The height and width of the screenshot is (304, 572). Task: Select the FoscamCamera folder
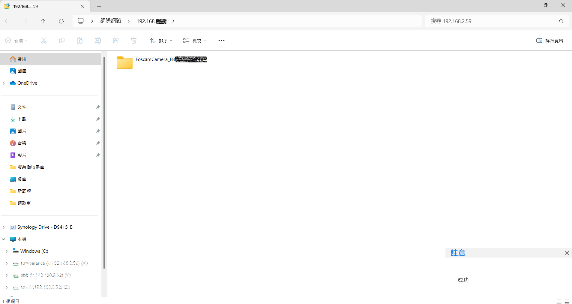162,62
